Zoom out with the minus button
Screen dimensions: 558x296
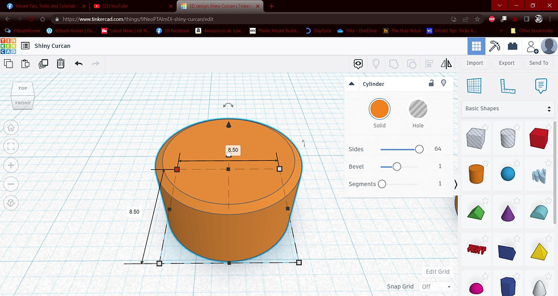[11, 184]
